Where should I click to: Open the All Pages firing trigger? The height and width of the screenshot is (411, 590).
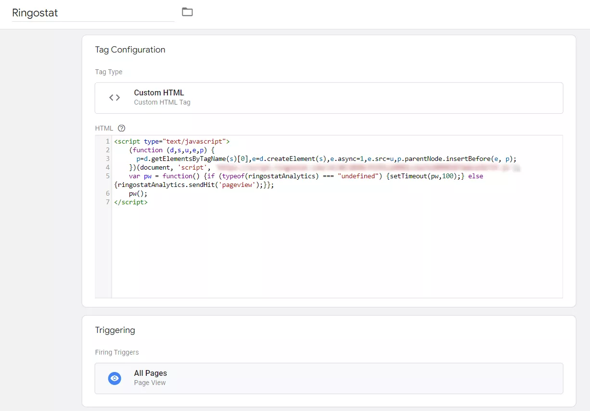point(329,378)
